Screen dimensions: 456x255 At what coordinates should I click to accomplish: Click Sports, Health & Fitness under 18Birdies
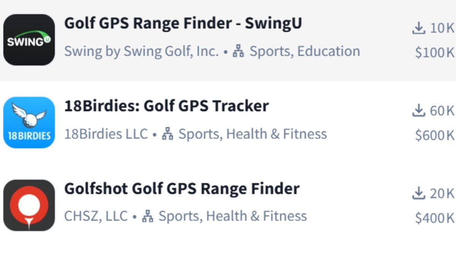click(252, 134)
